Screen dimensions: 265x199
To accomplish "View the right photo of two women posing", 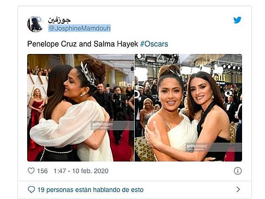I will 188,108.
